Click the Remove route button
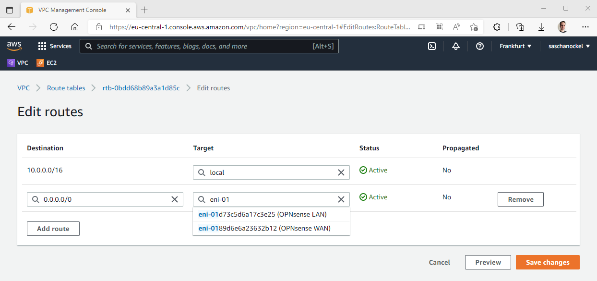The width and height of the screenshot is (597, 281). (x=520, y=199)
